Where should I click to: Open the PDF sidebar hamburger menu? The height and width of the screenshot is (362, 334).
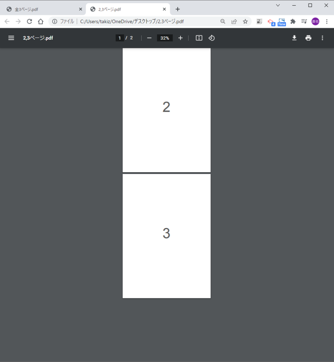[x=11, y=38]
